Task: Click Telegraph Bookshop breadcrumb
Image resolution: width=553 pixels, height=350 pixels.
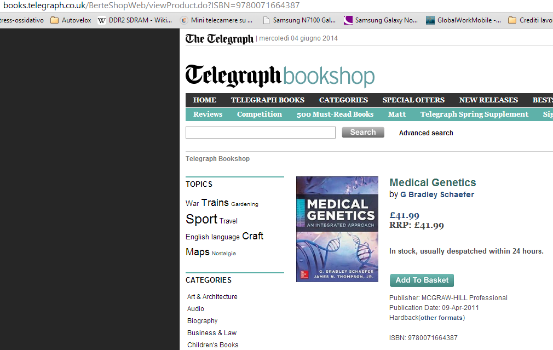Action: pos(217,159)
